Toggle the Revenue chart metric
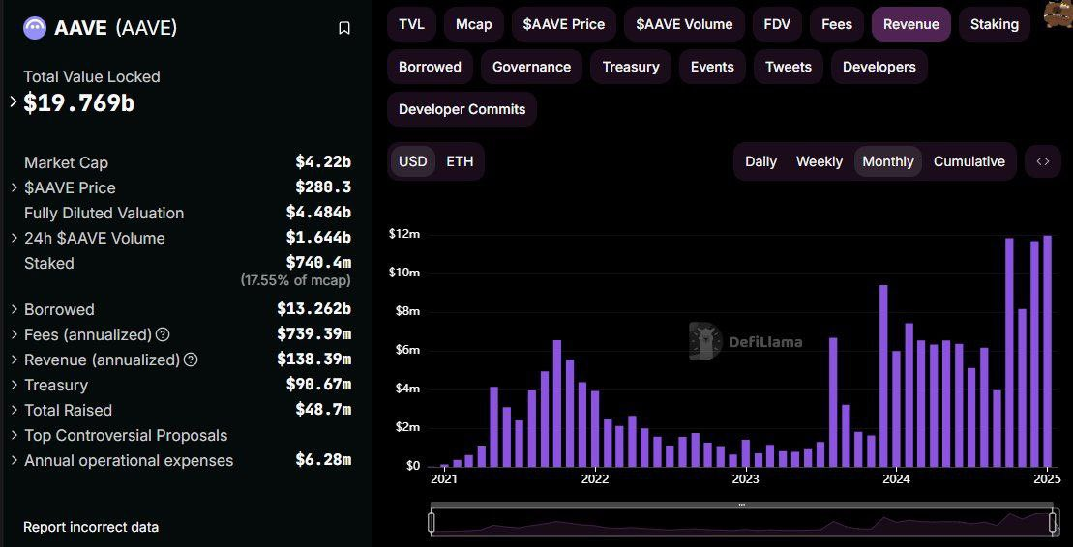The height and width of the screenshot is (547, 1073). pyautogui.click(x=910, y=24)
